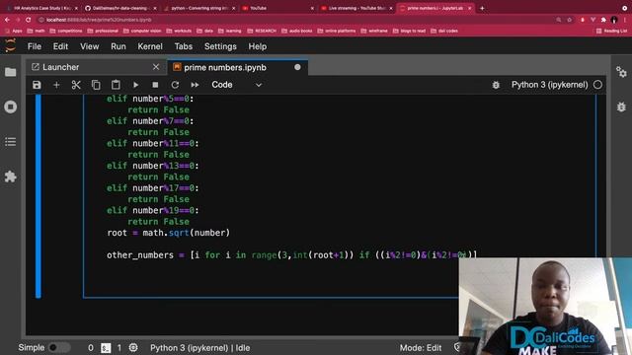Go back in browser history

click(7, 20)
